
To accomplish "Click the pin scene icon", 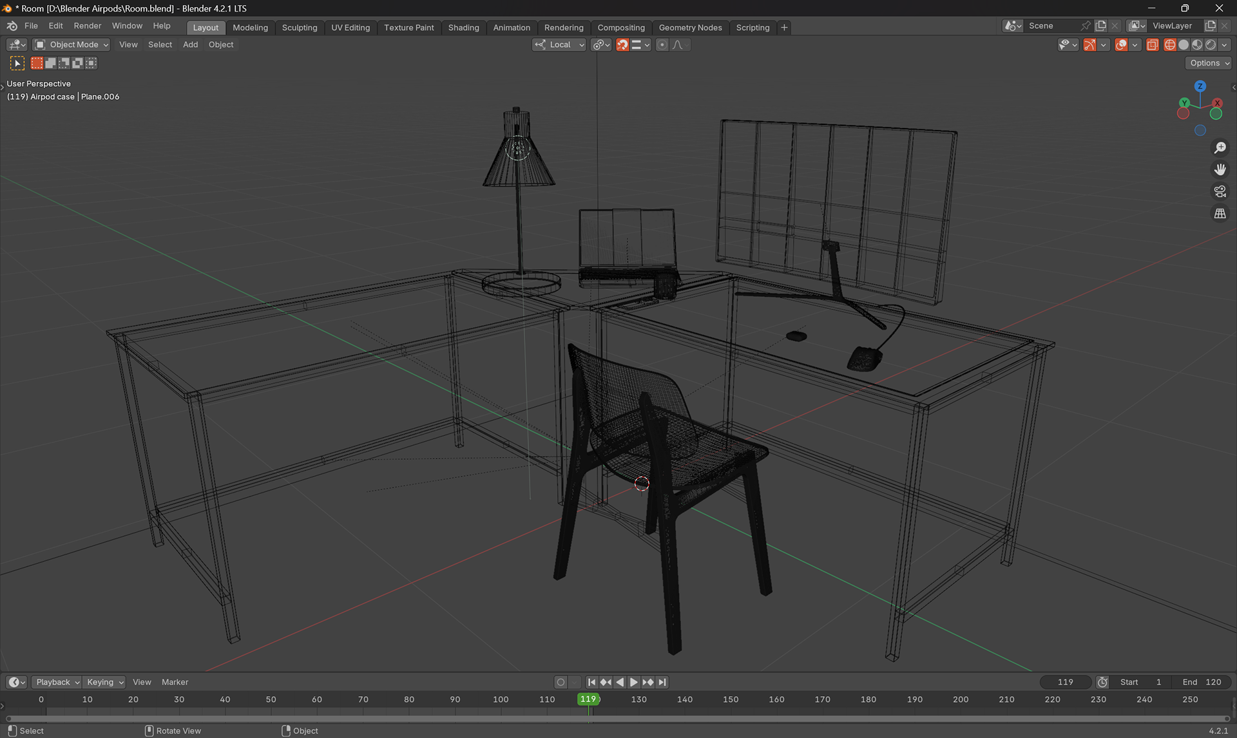I will [x=1086, y=26].
